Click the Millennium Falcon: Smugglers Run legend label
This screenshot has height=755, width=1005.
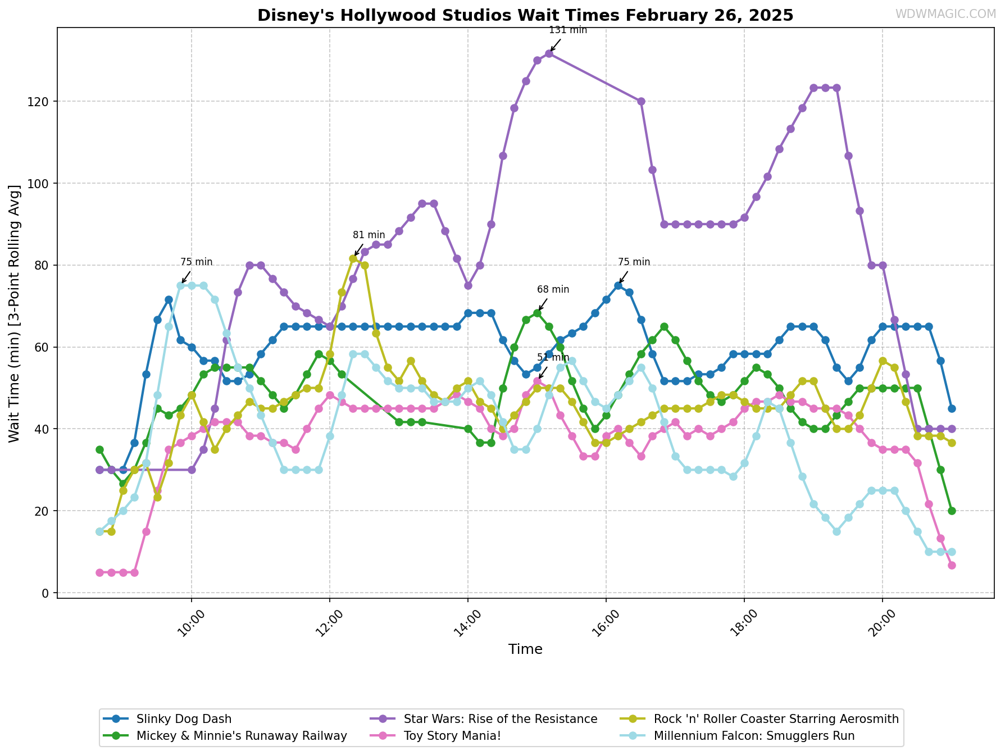754,736
